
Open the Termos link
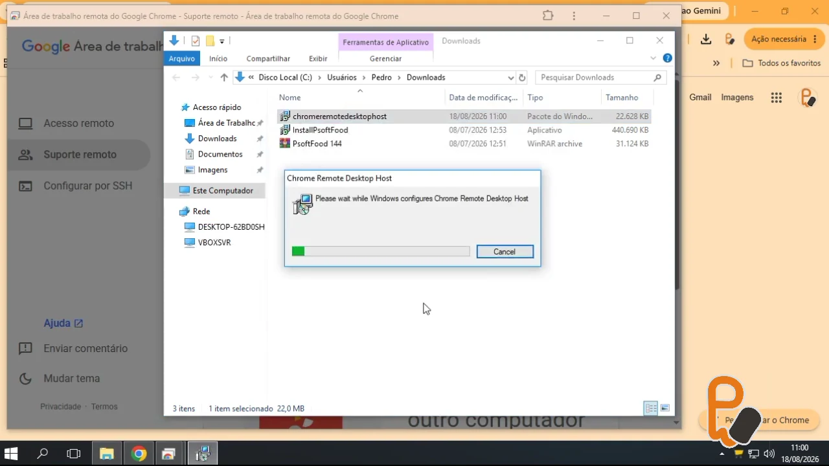(104, 406)
